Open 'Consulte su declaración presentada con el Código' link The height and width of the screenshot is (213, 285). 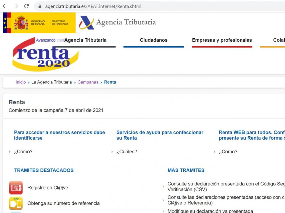point(226,187)
